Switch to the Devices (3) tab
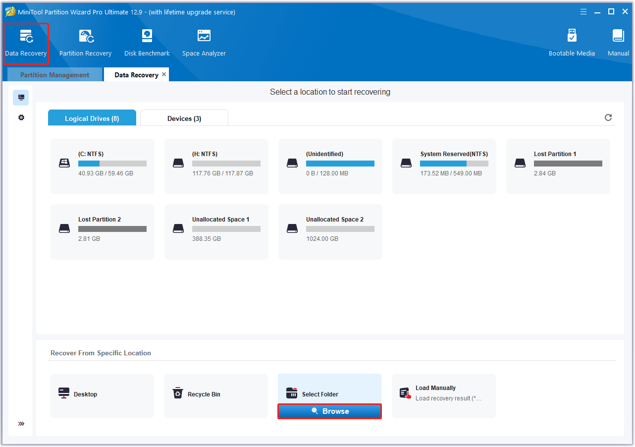 pyautogui.click(x=184, y=118)
